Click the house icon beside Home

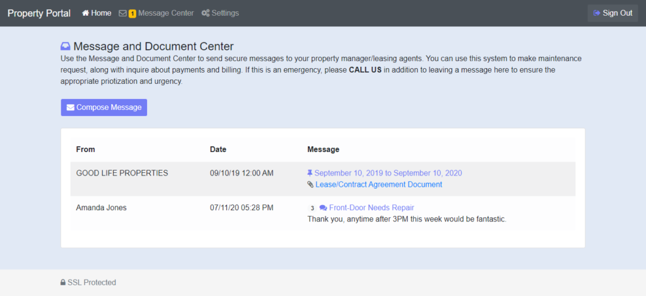coord(85,13)
